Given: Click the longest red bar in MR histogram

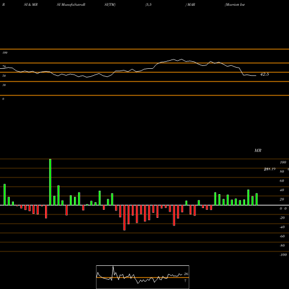Looking at the screenshot, I should click(124, 218).
